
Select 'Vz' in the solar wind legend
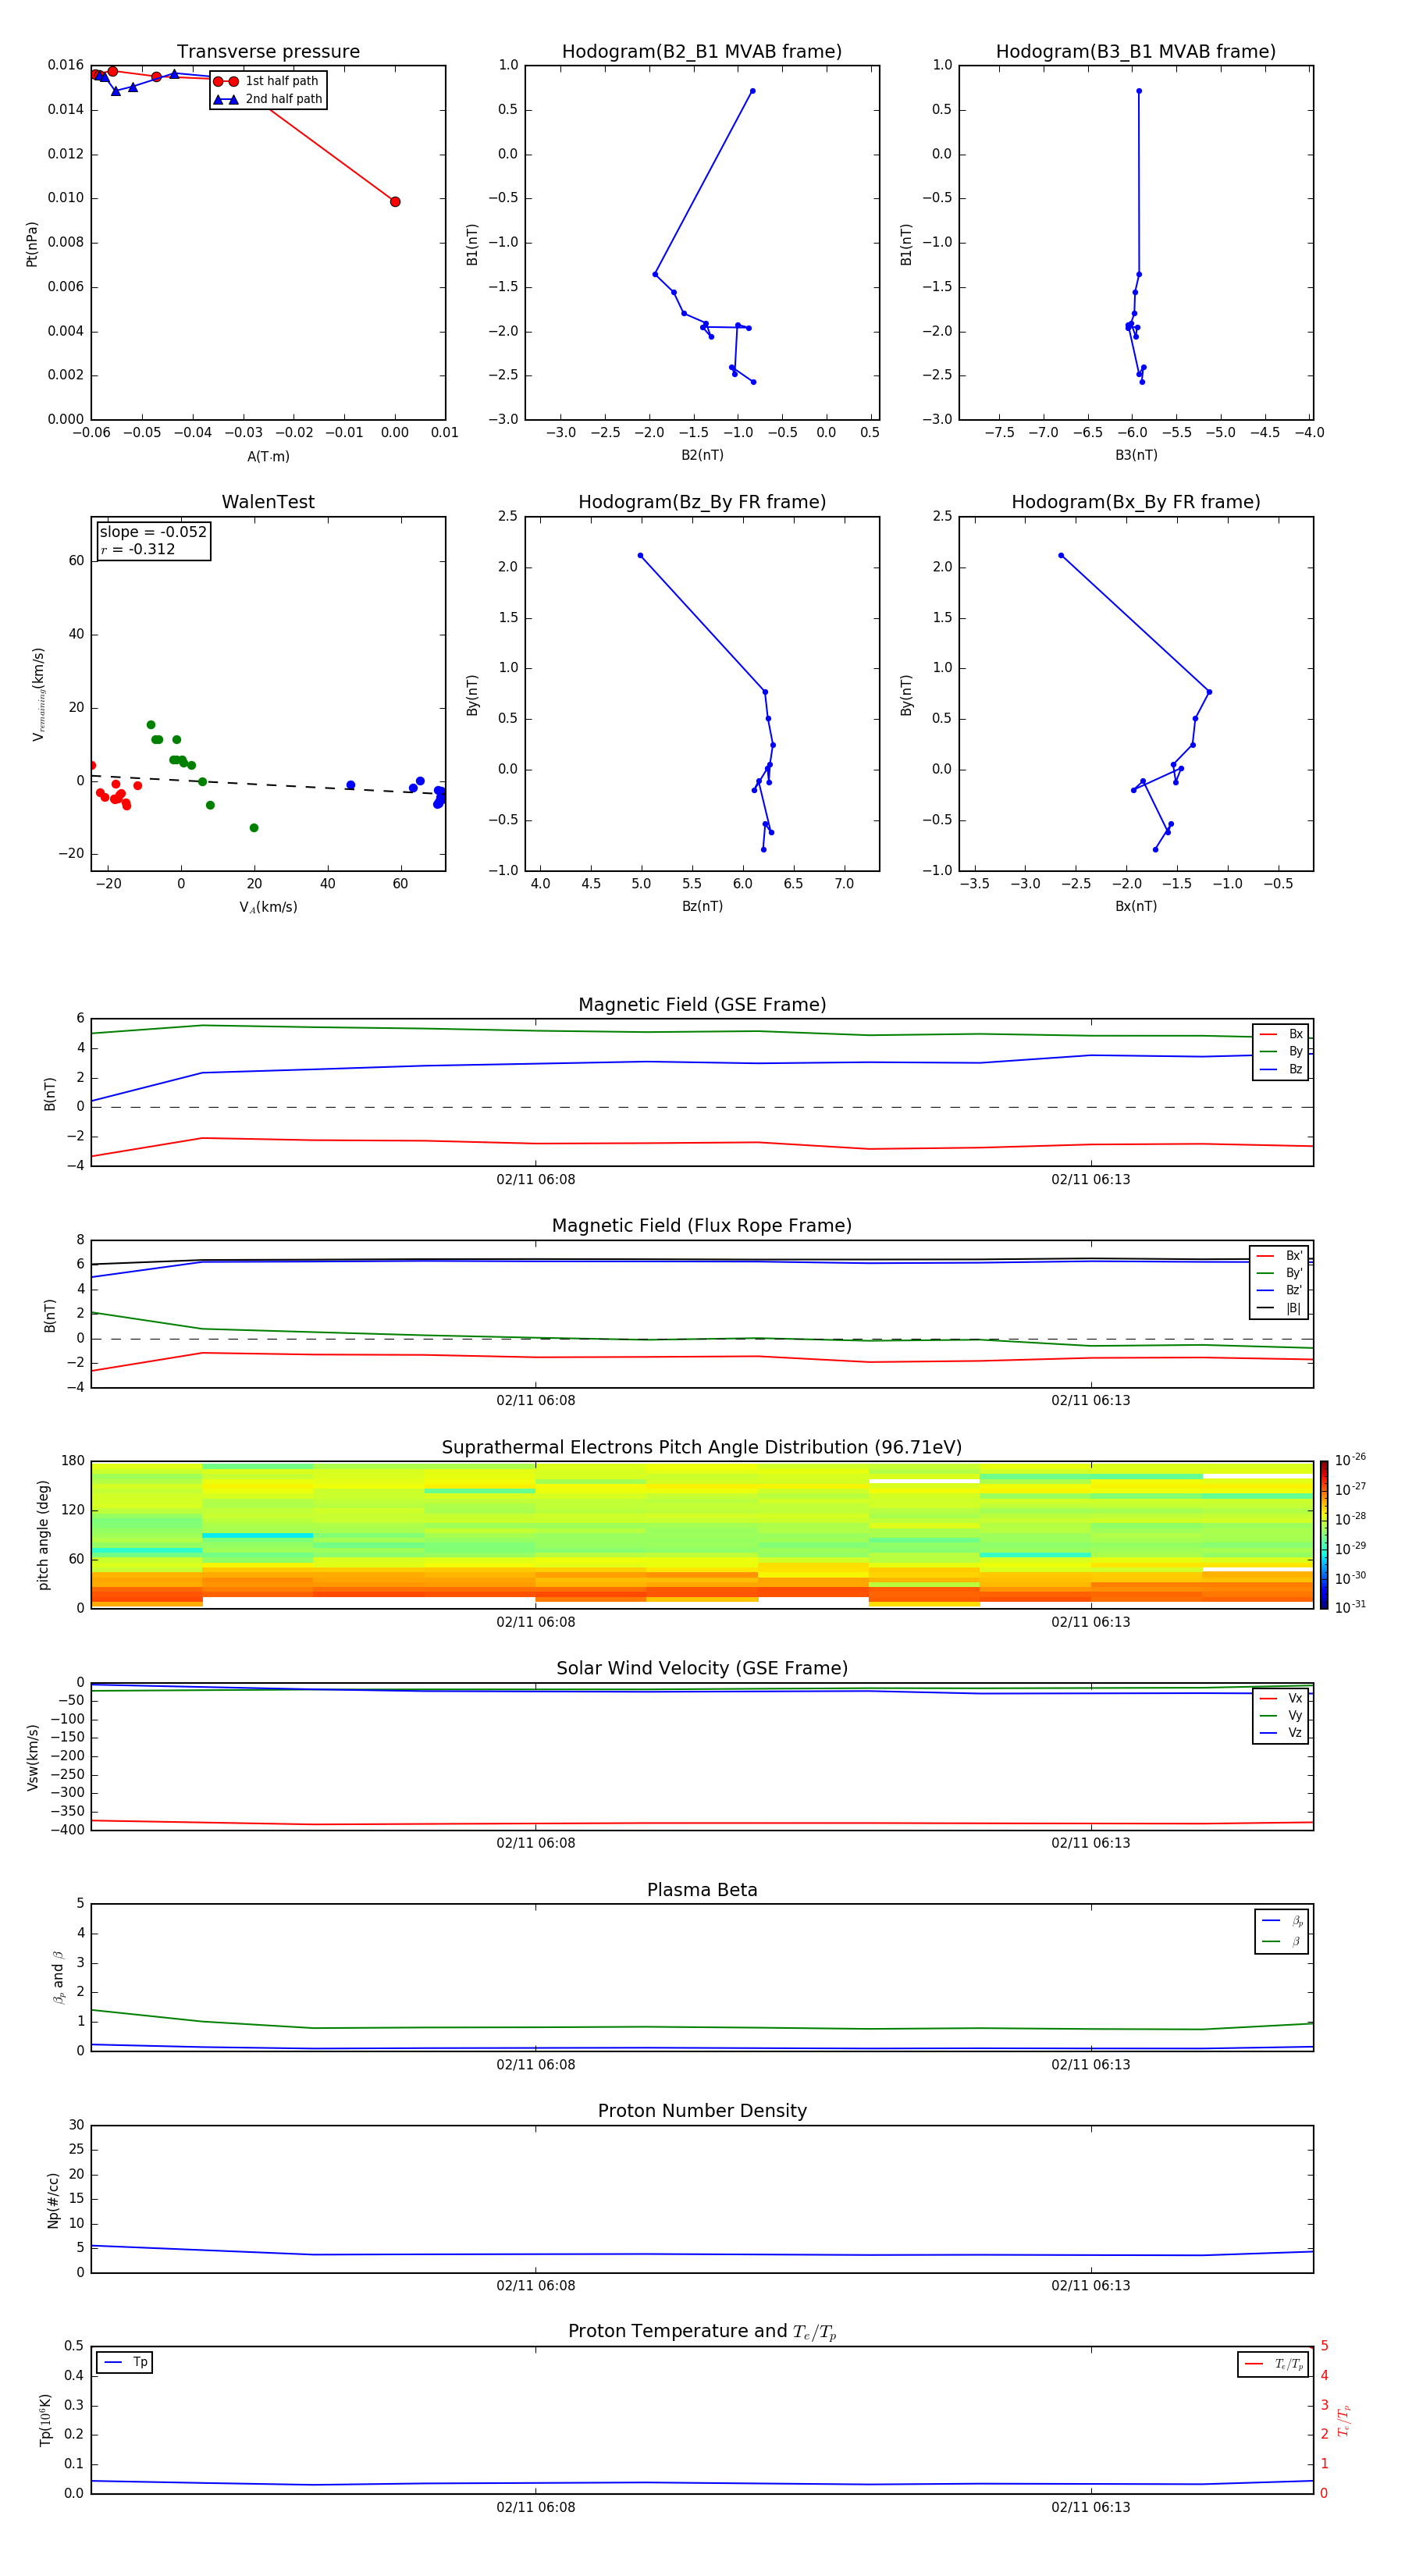click(1281, 1733)
